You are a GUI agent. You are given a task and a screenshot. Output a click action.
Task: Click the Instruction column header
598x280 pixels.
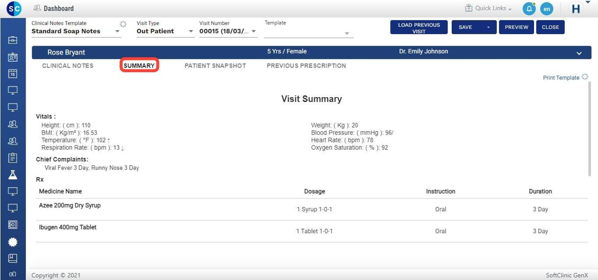(x=440, y=191)
